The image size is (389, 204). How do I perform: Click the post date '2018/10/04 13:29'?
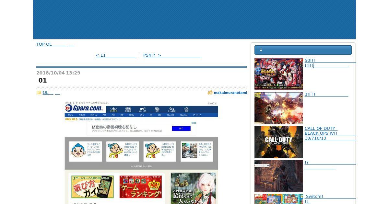(x=58, y=73)
